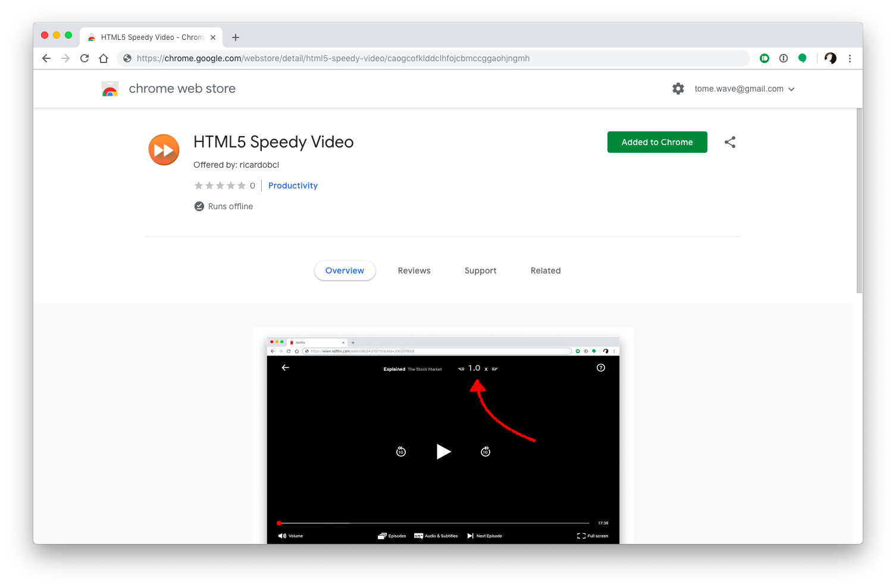Click the play button in preview video

(x=443, y=452)
